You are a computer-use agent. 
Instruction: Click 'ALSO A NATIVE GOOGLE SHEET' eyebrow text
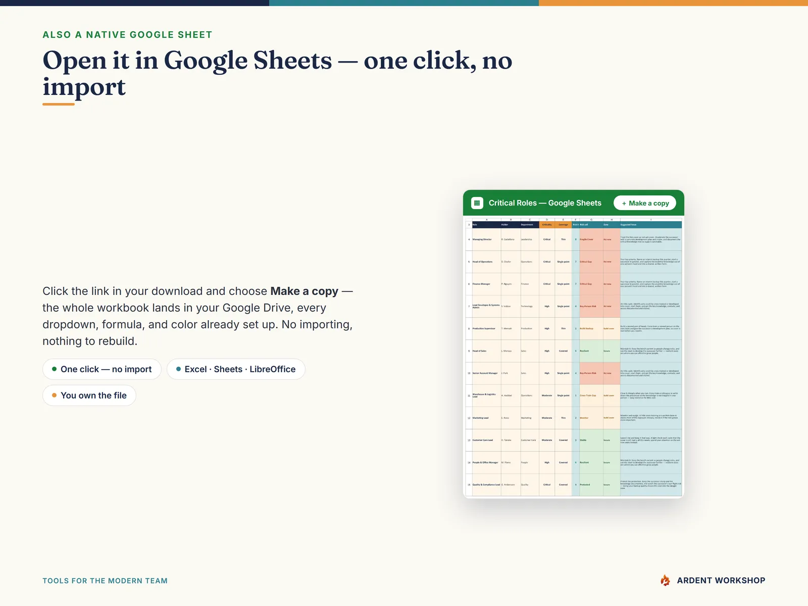pos(127,35)
